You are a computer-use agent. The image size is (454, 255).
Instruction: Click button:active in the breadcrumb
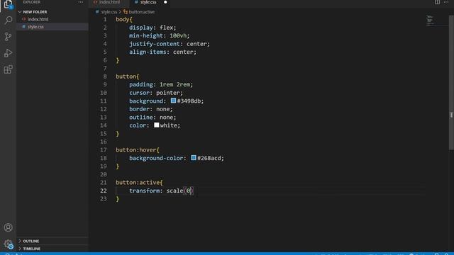[x=141, y=12]
